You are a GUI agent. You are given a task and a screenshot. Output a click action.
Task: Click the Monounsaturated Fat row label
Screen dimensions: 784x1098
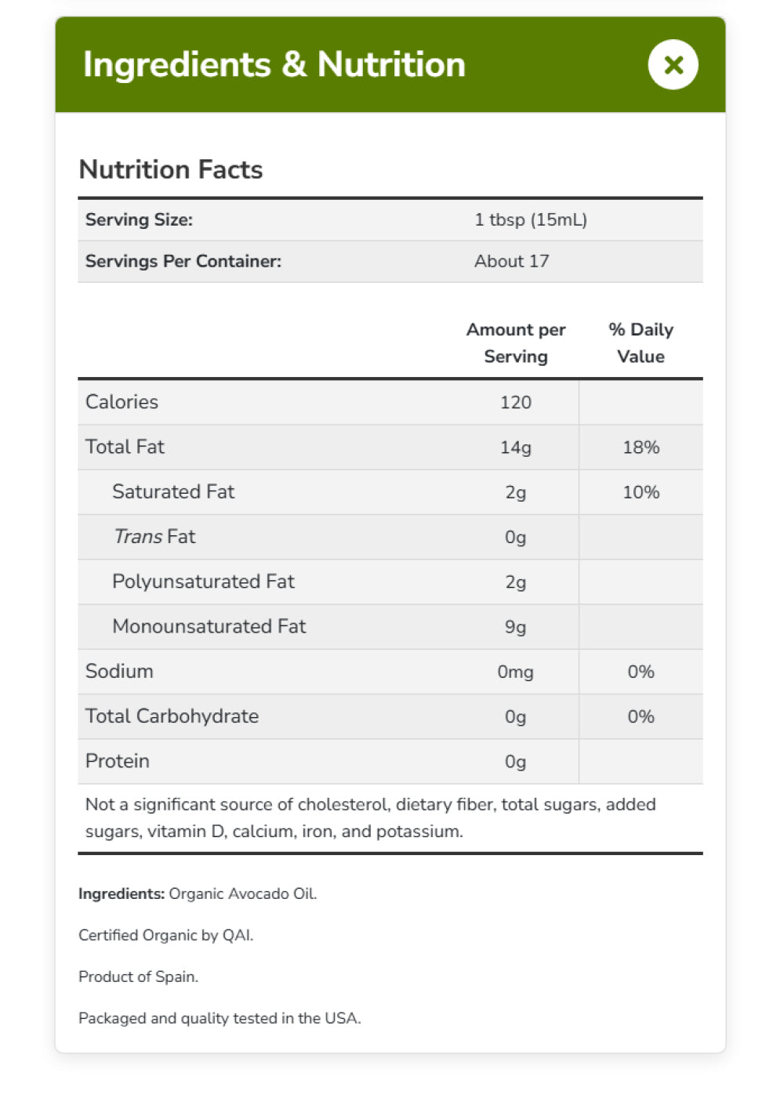click(209, 626)
